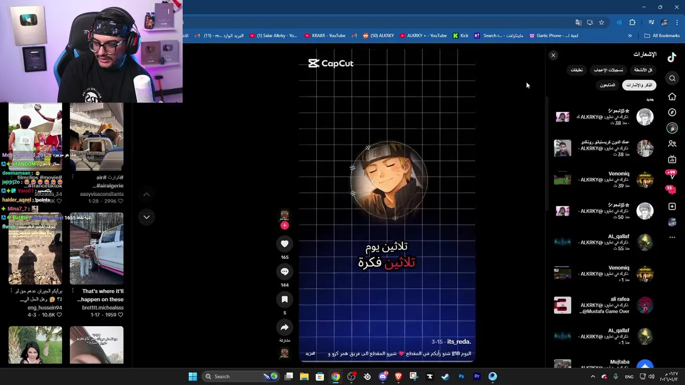Show hidden tray icons chevron

click(x=592, y=376)
